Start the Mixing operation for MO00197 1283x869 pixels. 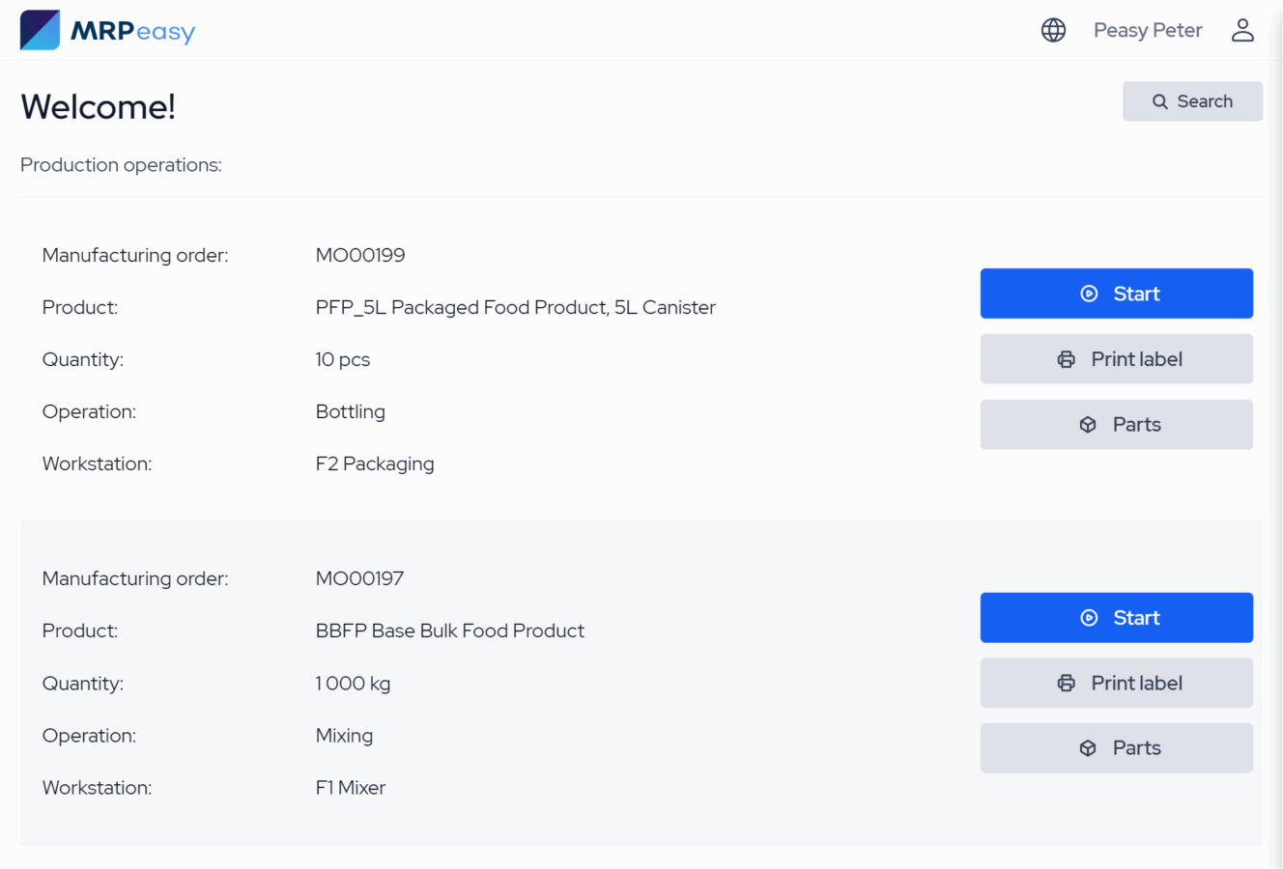(x=1117, y=617)
